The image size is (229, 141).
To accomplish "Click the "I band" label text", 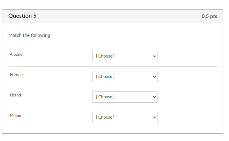I will pyautogui.click(x=15, y=95).
